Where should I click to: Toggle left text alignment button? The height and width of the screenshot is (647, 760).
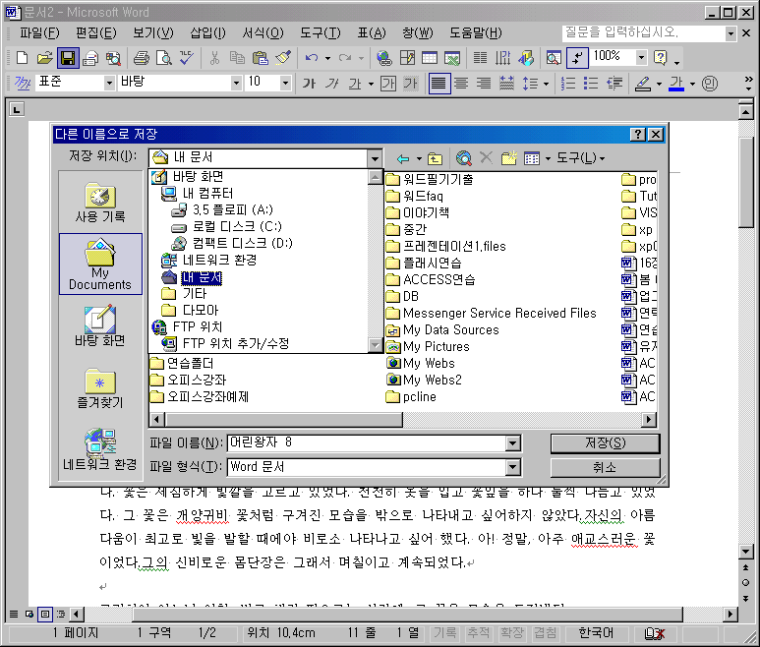439,84
